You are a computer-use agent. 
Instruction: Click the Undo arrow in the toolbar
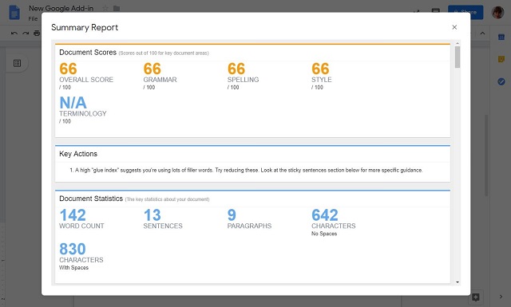pos(14,33)
